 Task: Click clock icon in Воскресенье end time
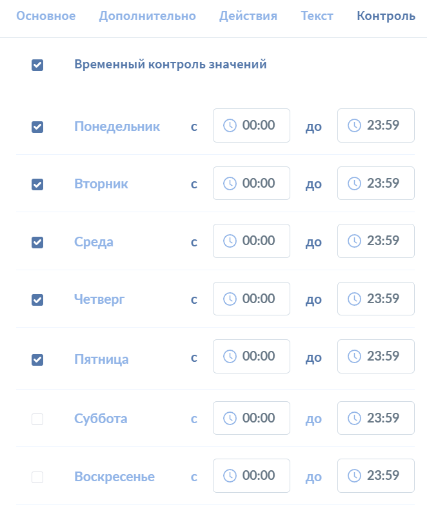pos(354,475)
